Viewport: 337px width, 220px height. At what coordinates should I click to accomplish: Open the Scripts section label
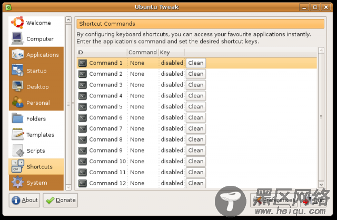(36, 151)
